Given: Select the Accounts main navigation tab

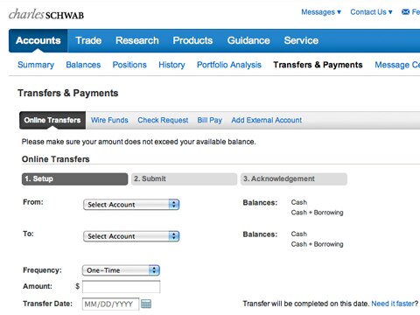Looking at the screenshot, I should coord(38,40).
